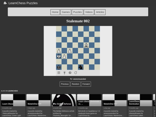Open the Games nav item

66,12
